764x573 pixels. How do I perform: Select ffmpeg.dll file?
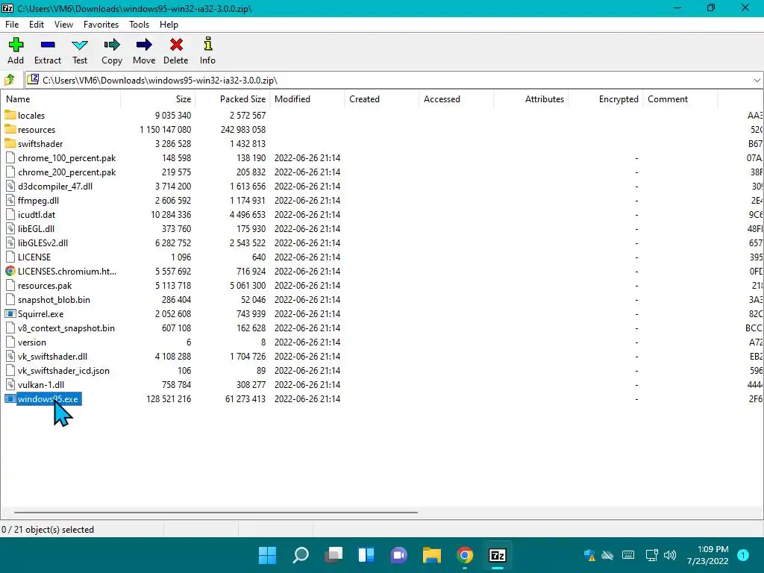coord(39,200)
